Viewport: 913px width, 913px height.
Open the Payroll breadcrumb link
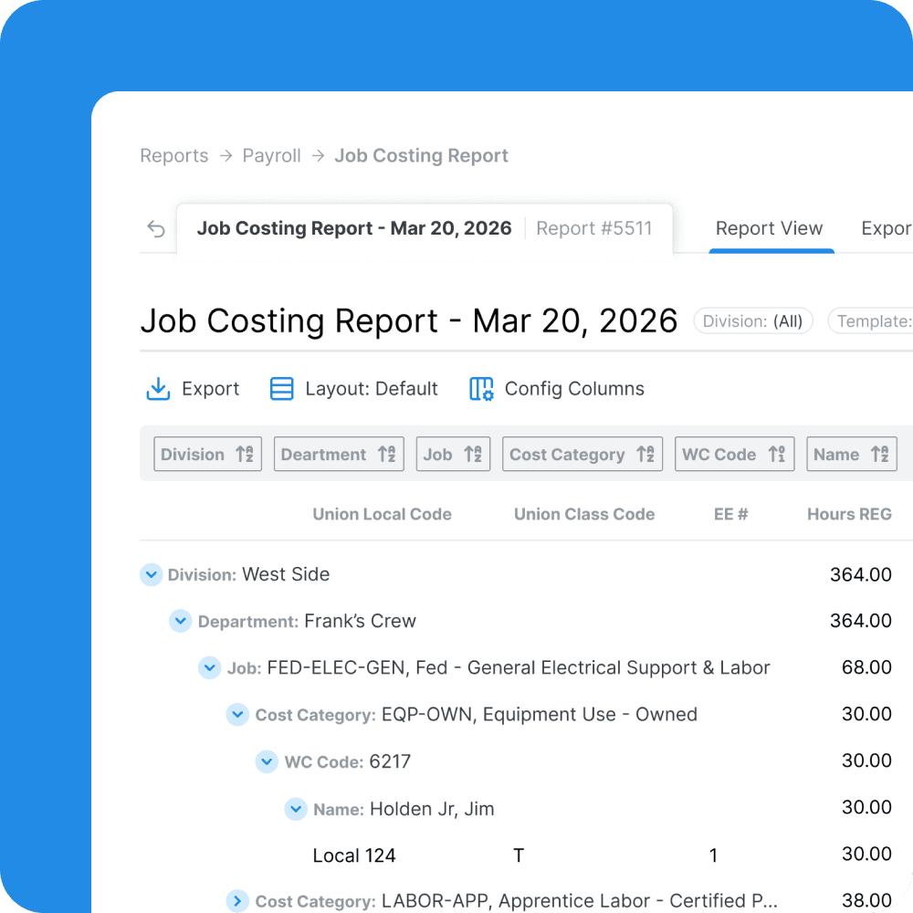pyautogui.click(x=271, y=155)
